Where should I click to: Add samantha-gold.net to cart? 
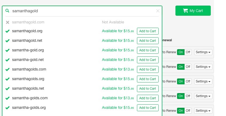[148, 60]
